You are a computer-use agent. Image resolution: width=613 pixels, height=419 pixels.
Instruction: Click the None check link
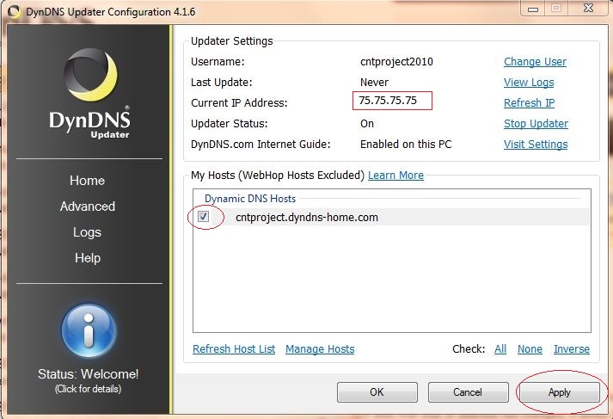(530, 348)
